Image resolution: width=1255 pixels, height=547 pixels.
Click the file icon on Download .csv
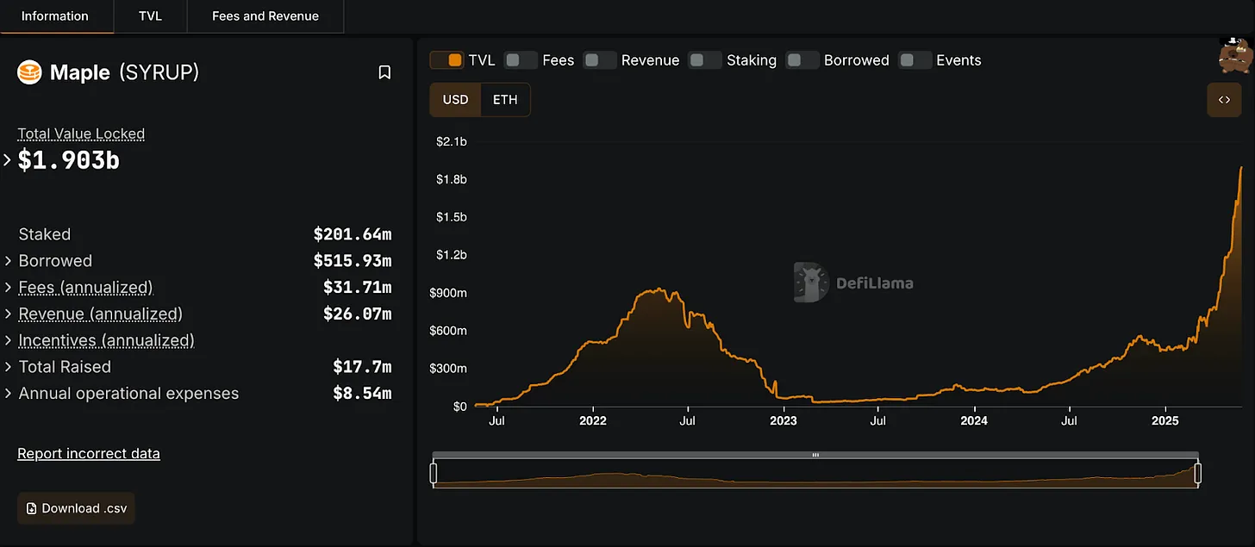32,508
